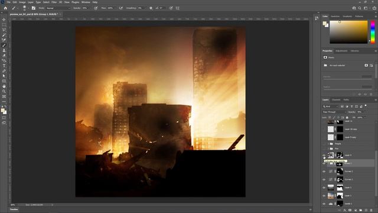Switch to the Channels tab
The height and width of the screenshot is (213, 378).
(x=336, y=100)
